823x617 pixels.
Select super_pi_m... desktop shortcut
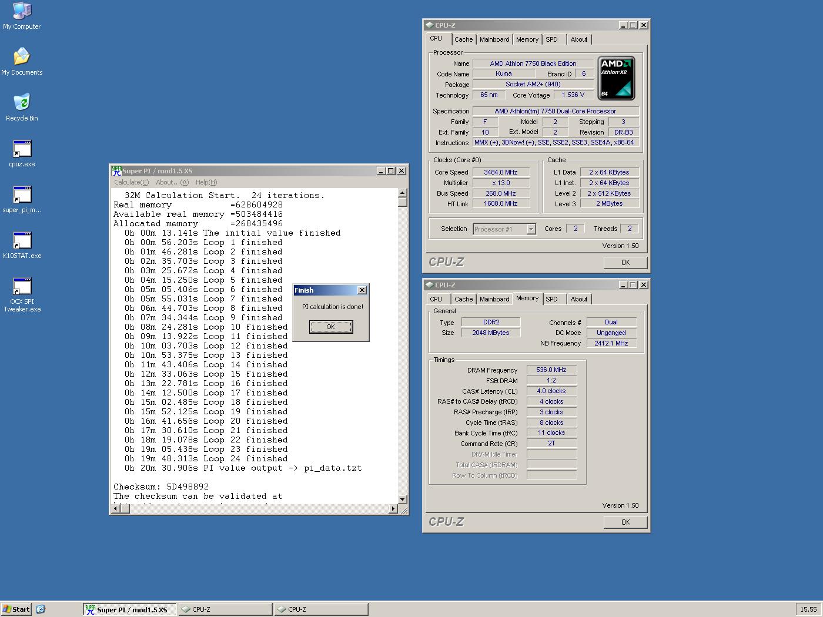[22, 199]
